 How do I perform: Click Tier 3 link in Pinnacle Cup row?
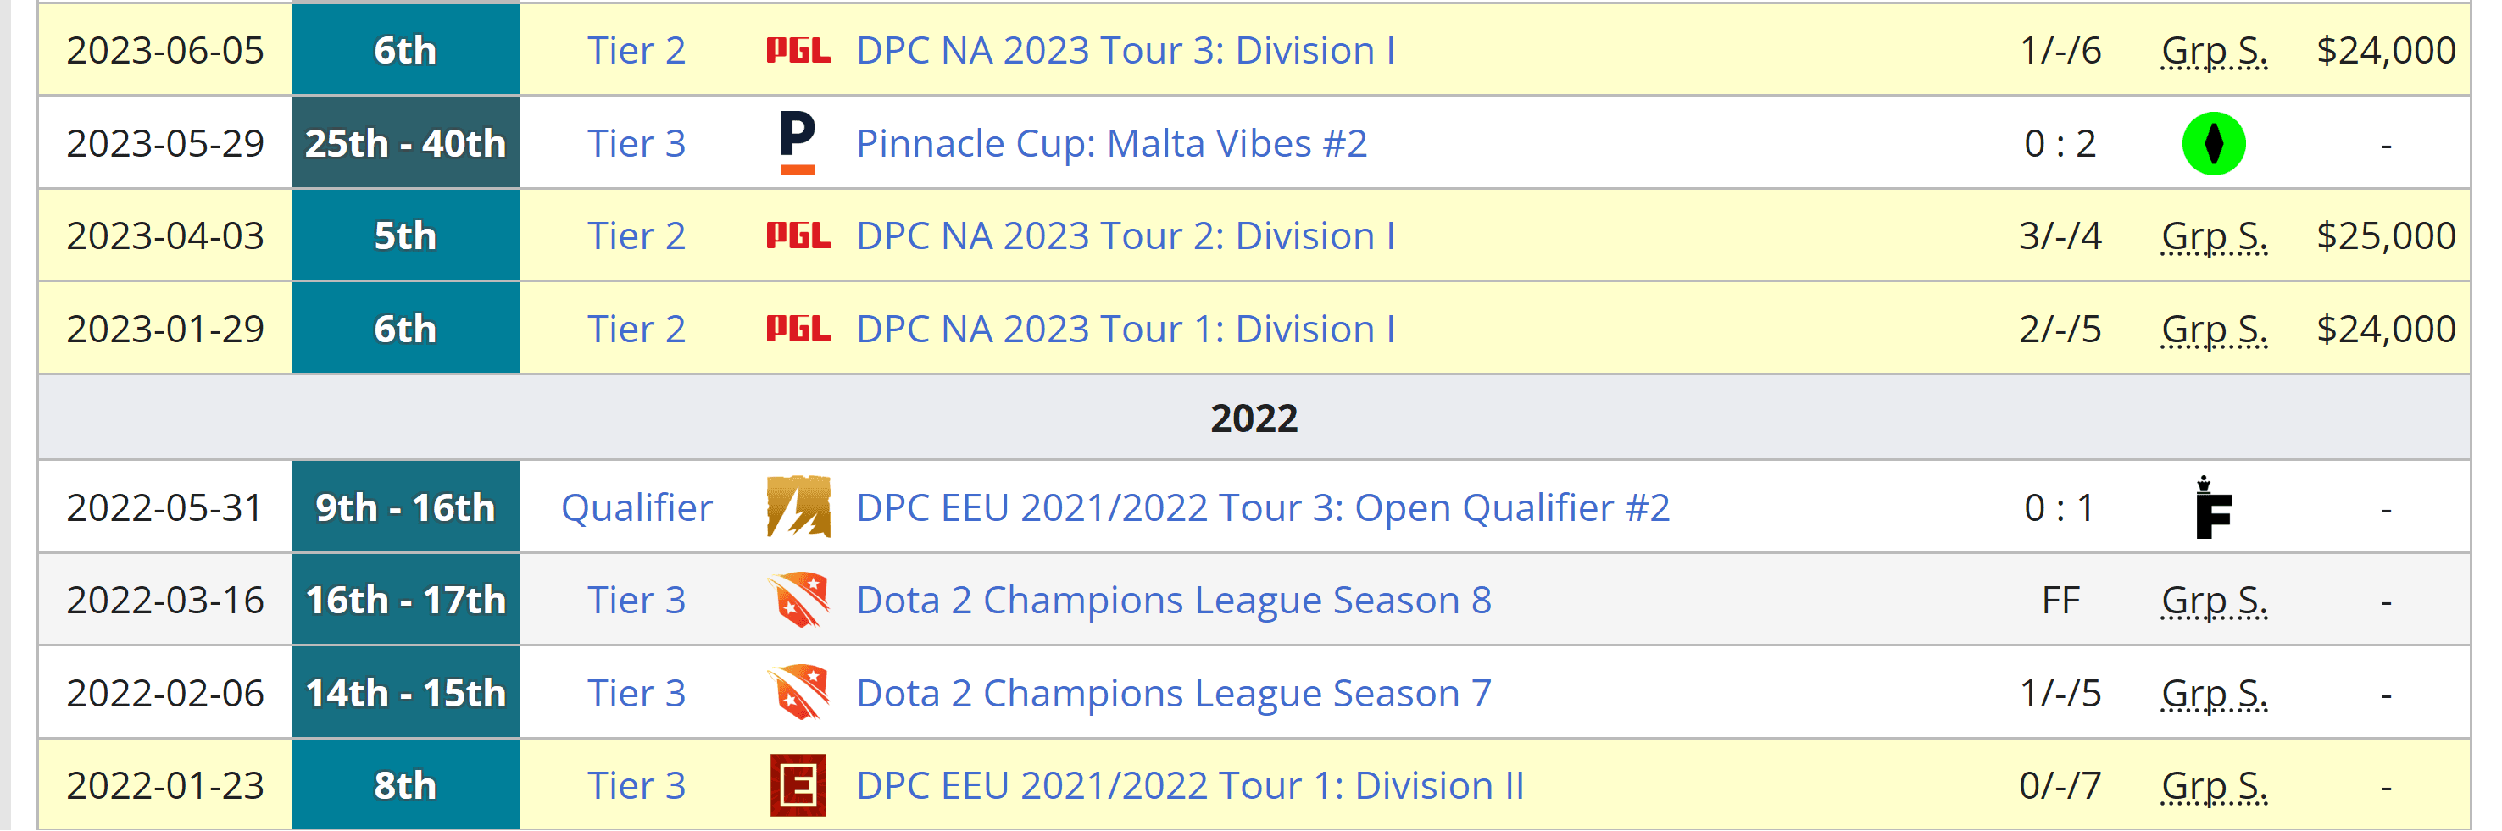tap(637, 144)
